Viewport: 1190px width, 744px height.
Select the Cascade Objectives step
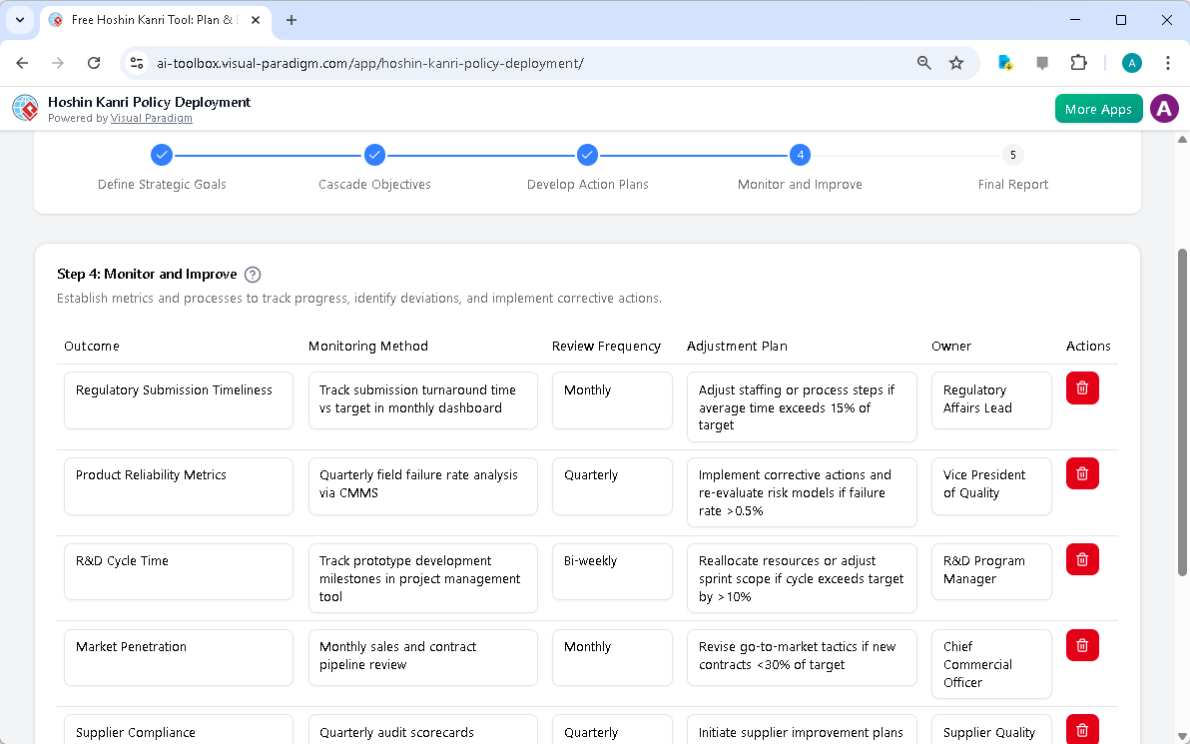coord(374,155)
